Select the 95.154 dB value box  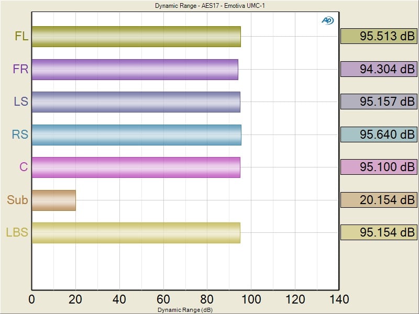point(379,232)
